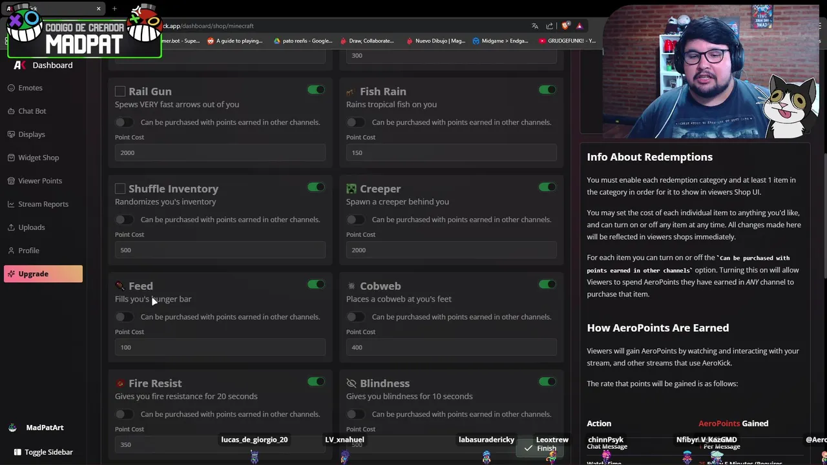Click the Creeper point cost field
827x465 pixels.
452,250
